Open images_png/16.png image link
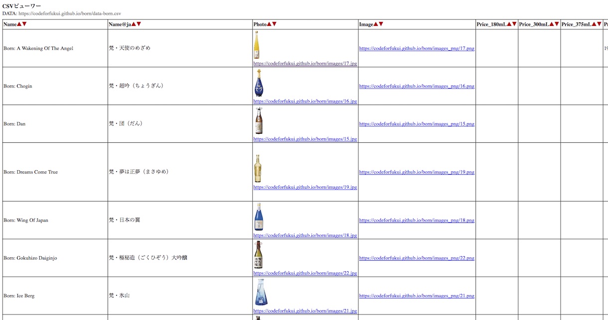 [417, 86]
